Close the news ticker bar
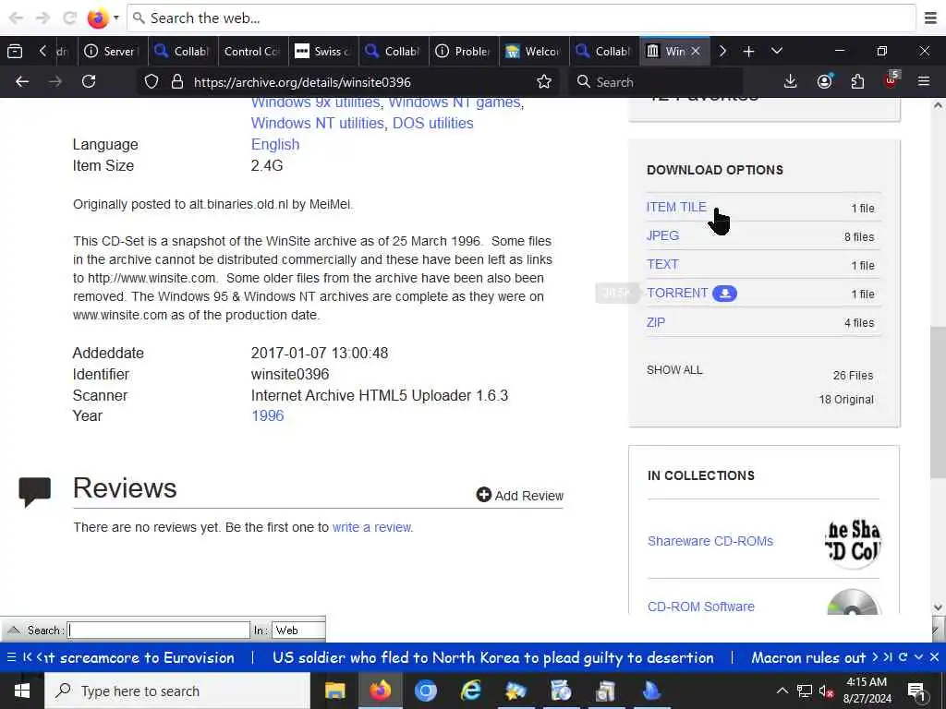The image size is (946, 709). [934, 657]
